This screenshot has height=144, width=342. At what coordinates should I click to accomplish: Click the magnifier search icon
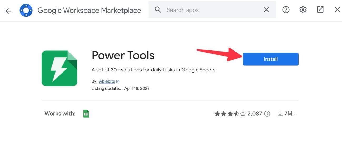click(158, 10)
